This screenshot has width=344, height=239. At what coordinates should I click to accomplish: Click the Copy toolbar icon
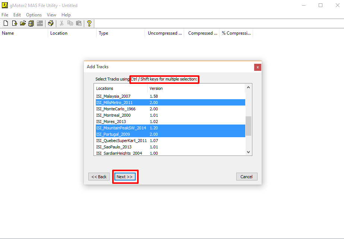(70, 23)
